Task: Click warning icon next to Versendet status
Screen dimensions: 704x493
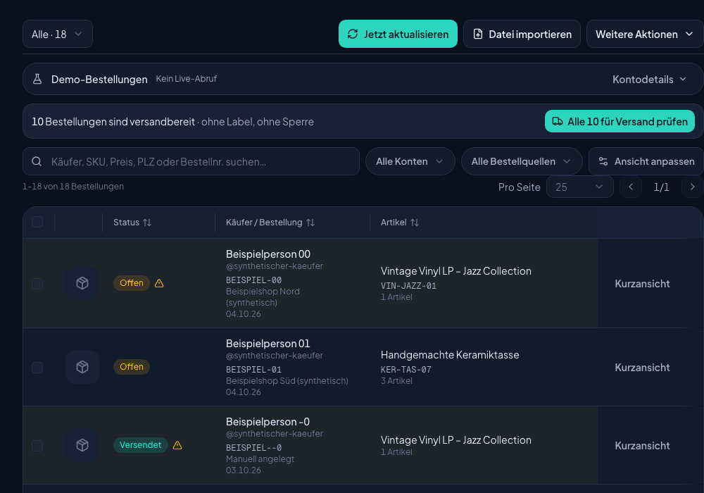Action: 177,445
